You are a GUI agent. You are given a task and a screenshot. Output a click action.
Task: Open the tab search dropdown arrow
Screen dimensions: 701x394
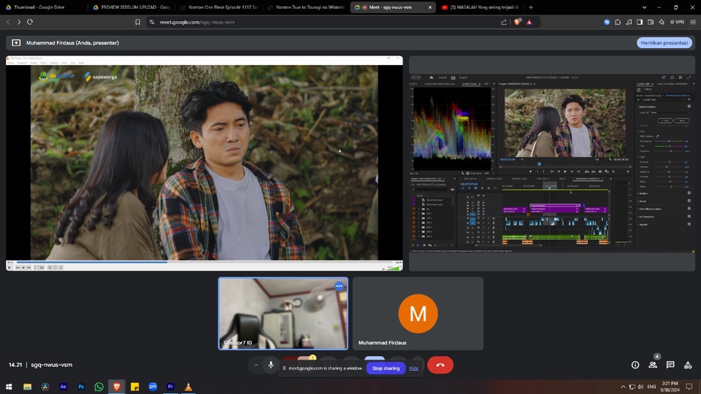click(x=644, y=7)
